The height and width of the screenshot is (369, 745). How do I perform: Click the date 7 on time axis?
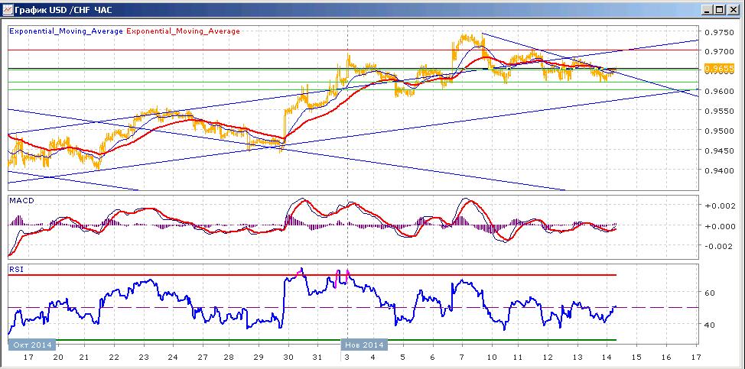coord(462,357)
